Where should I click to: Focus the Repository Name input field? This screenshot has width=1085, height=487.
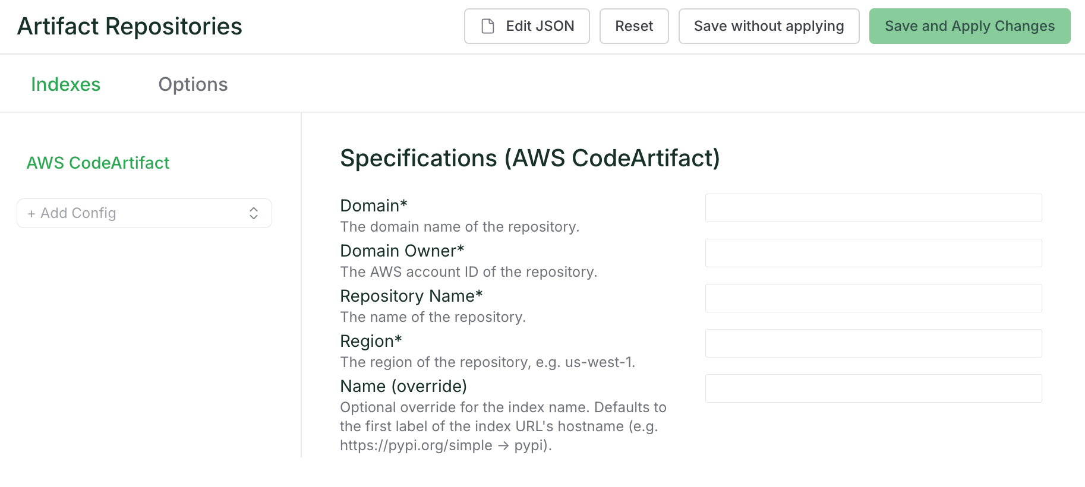coord(873,298)
